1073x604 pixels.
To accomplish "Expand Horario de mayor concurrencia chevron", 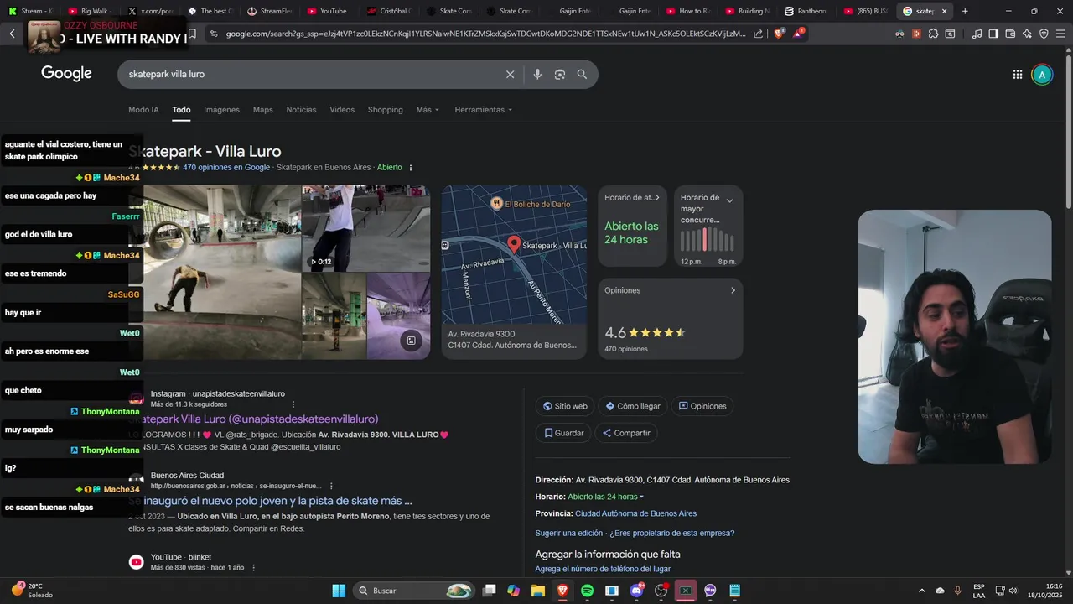I will click(x=729, y=200).
